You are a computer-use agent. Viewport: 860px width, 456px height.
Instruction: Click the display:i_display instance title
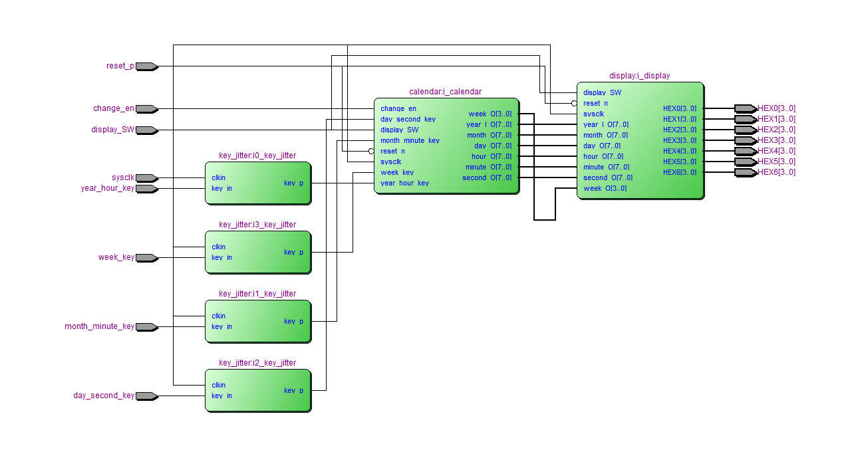pyautogui.click(x=639, y=76)
